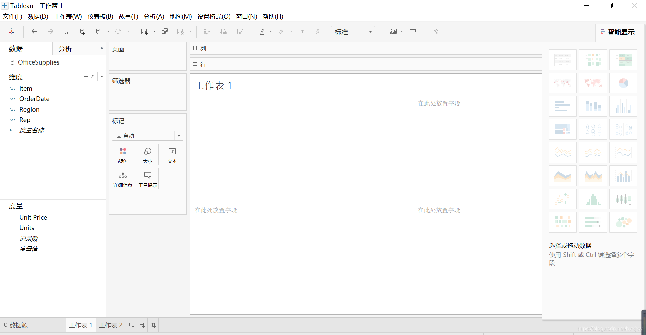This screenshot has width=646, height=335.
Task: Click the new dashboard tab icon at bottom
Action: (142, 325)
